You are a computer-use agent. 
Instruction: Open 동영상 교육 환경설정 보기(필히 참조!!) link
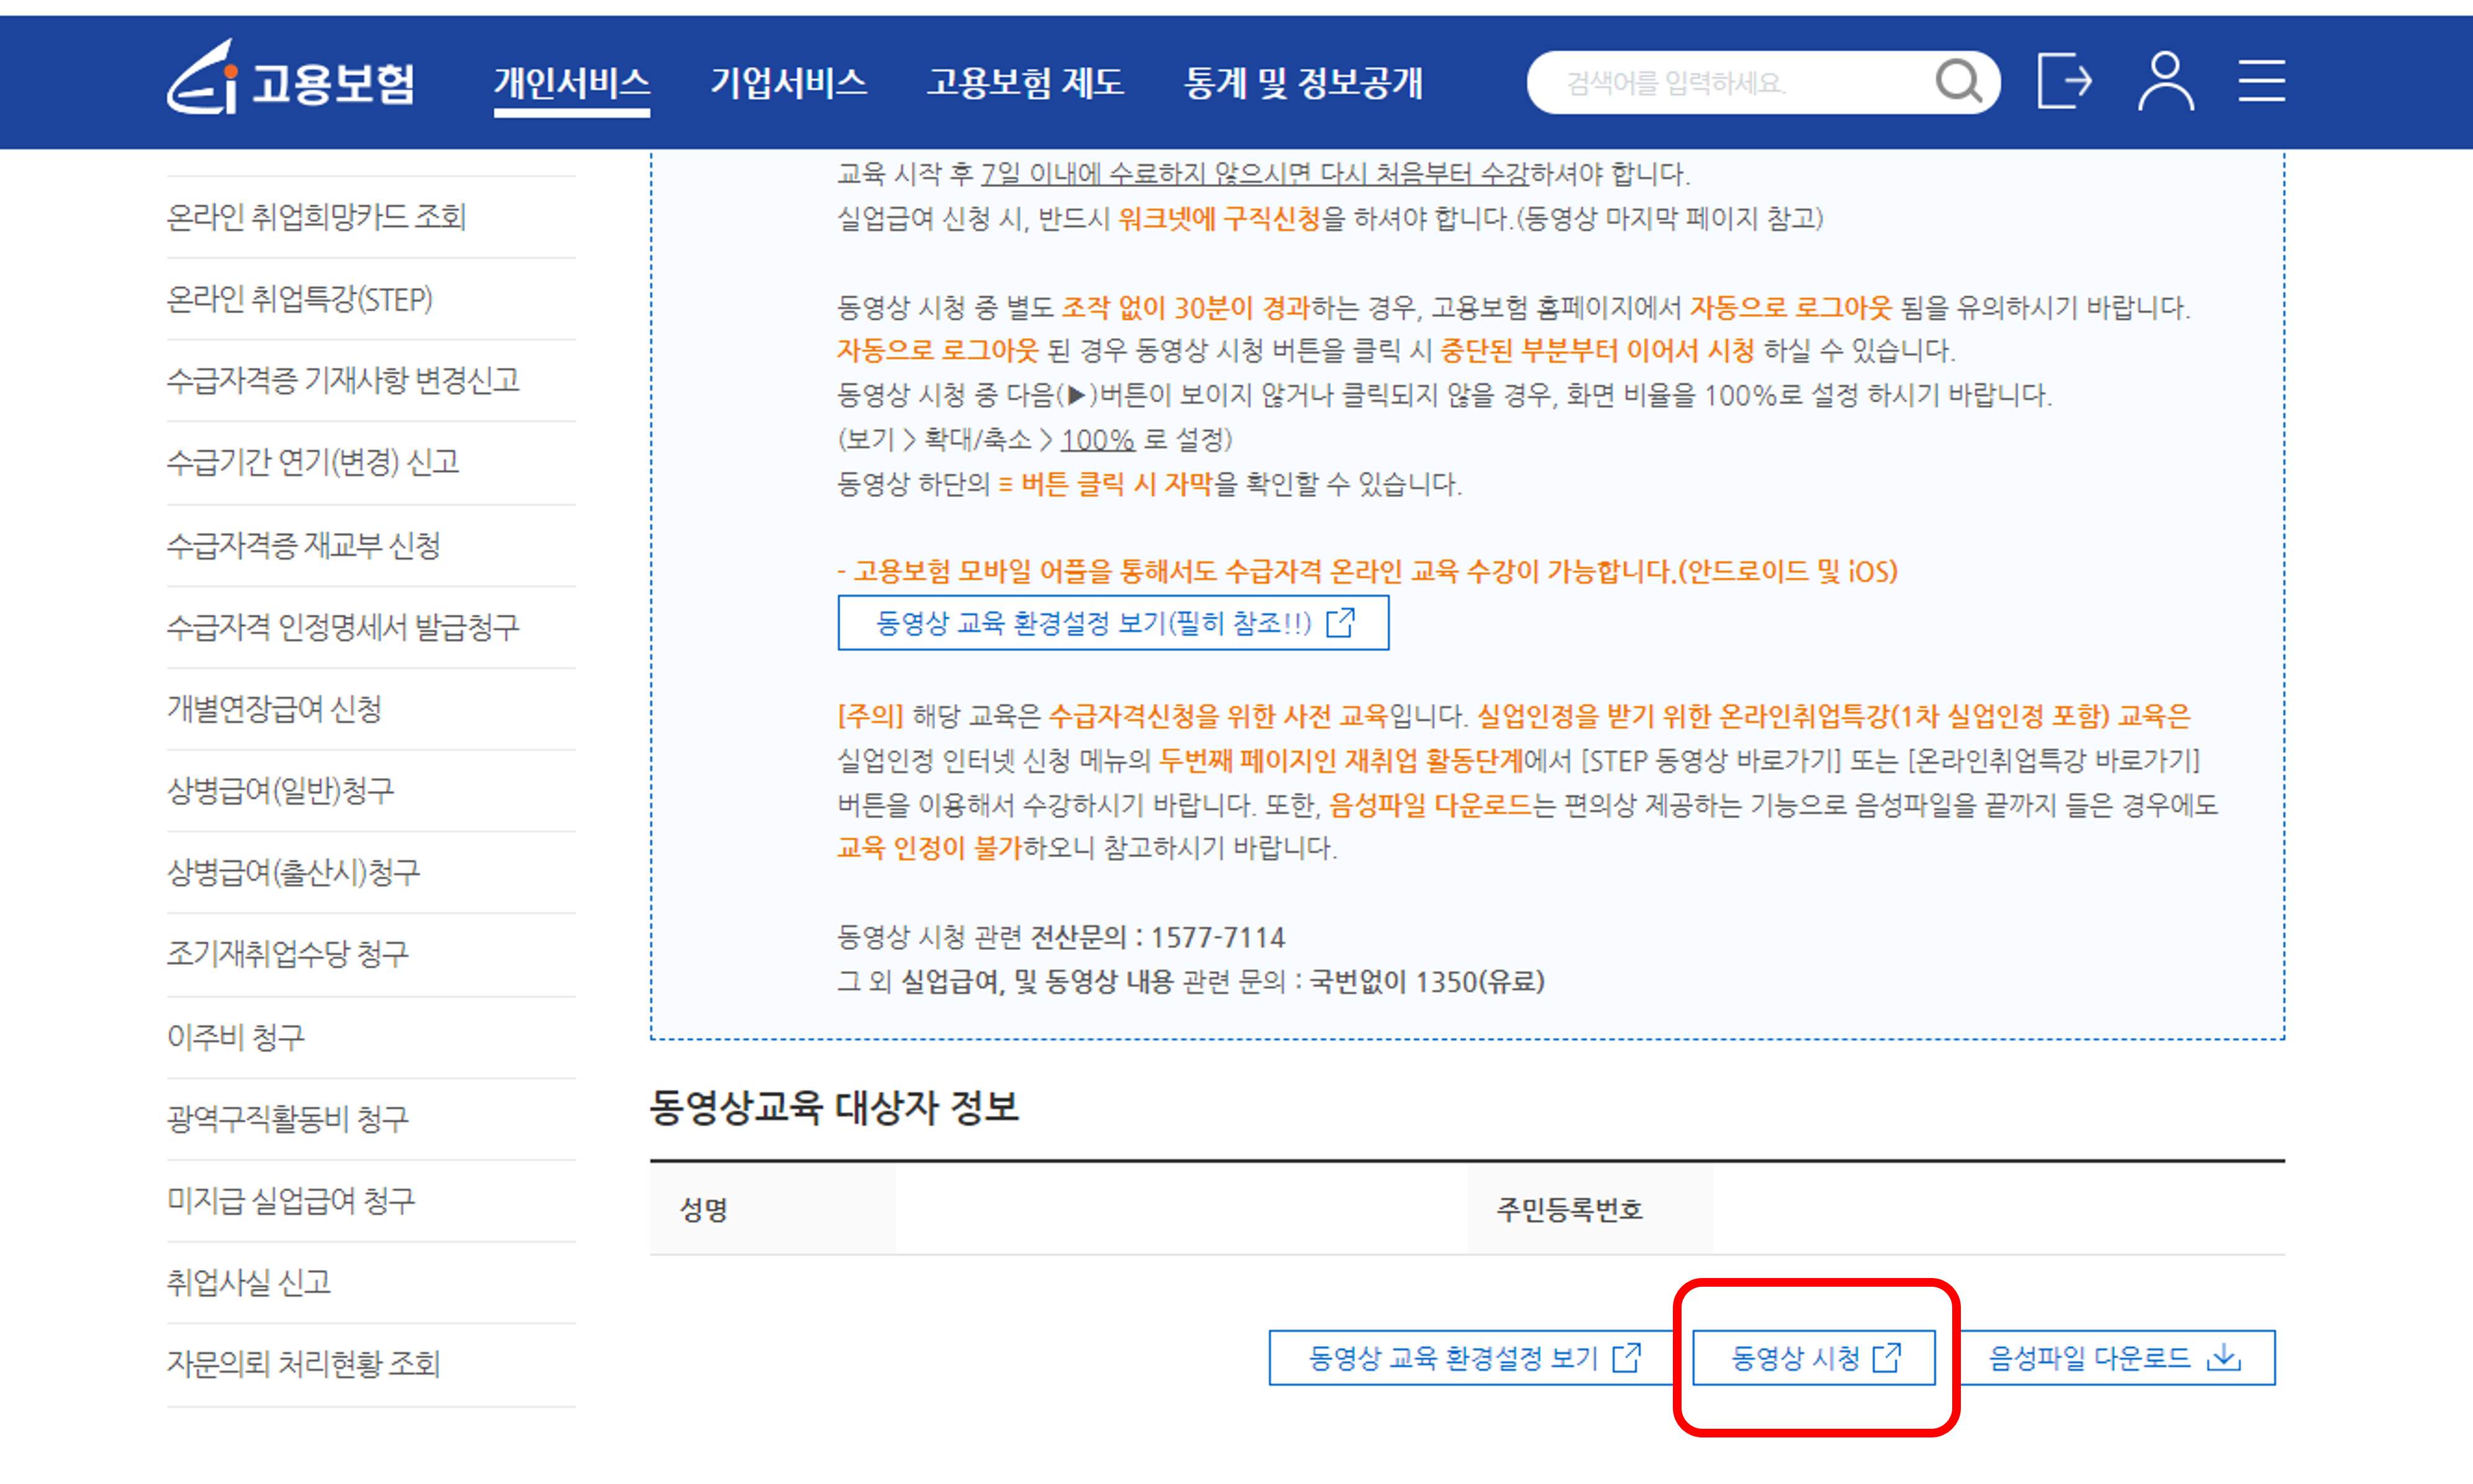(1112, 623)
